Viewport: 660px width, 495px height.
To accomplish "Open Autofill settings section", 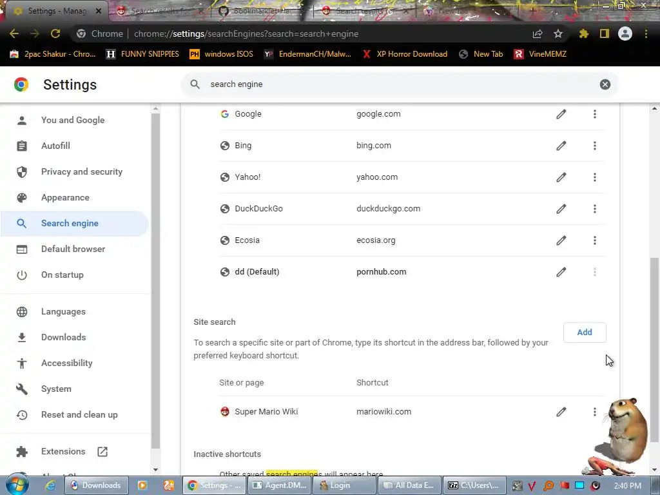I will (75, 146).
